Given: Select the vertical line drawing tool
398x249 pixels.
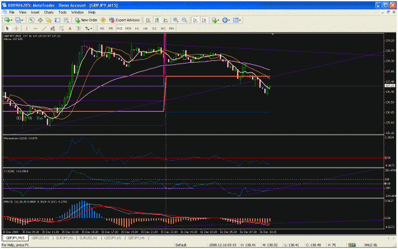Looking at the screenshot, I should 26,29.
